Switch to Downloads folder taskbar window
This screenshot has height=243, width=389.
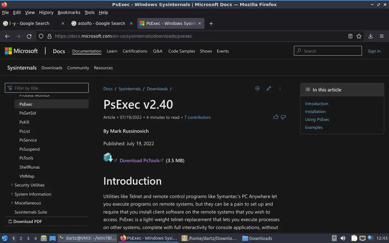click(x=257, y=238)
